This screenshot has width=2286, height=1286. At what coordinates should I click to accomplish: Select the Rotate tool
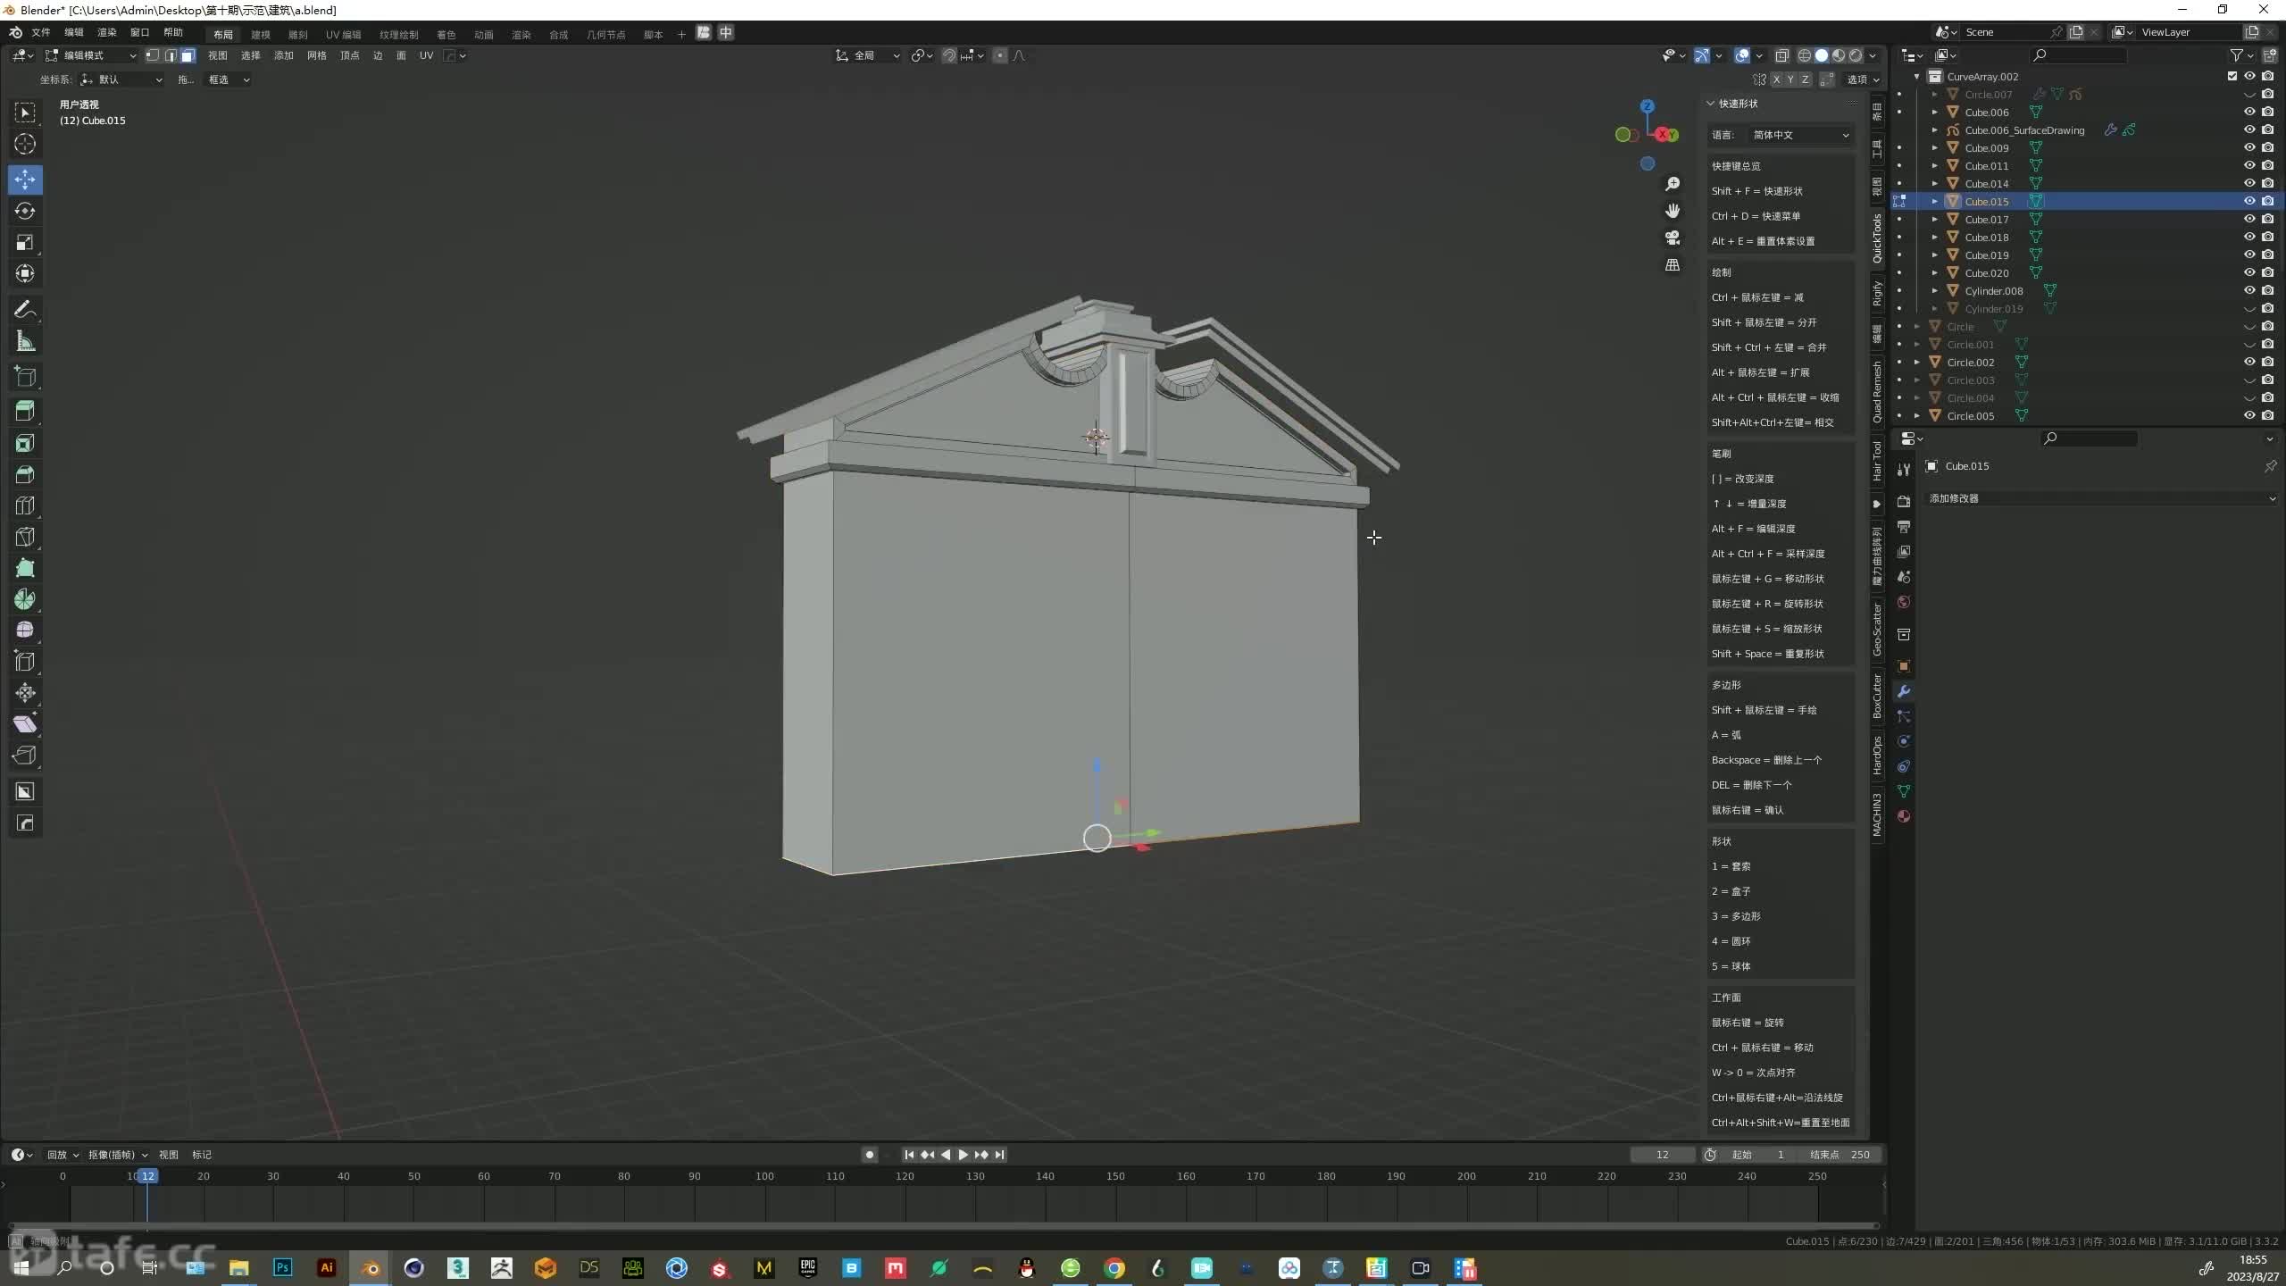click(25, 211)
